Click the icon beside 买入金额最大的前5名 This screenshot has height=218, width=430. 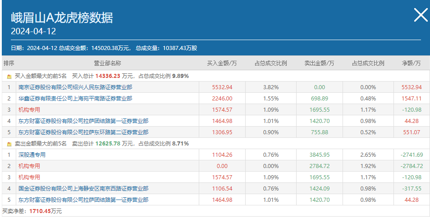click(x=9, y=77)
